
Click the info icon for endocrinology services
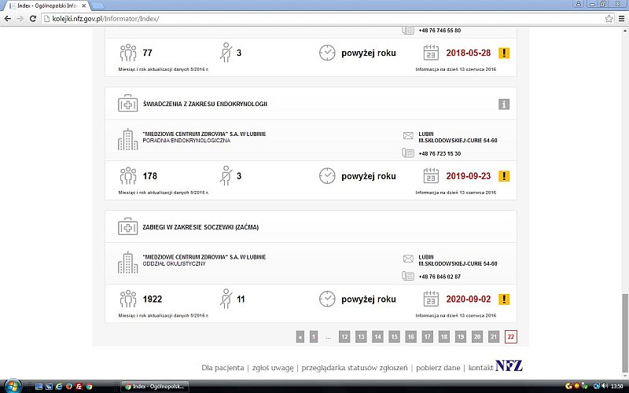[x=504, y=104]
